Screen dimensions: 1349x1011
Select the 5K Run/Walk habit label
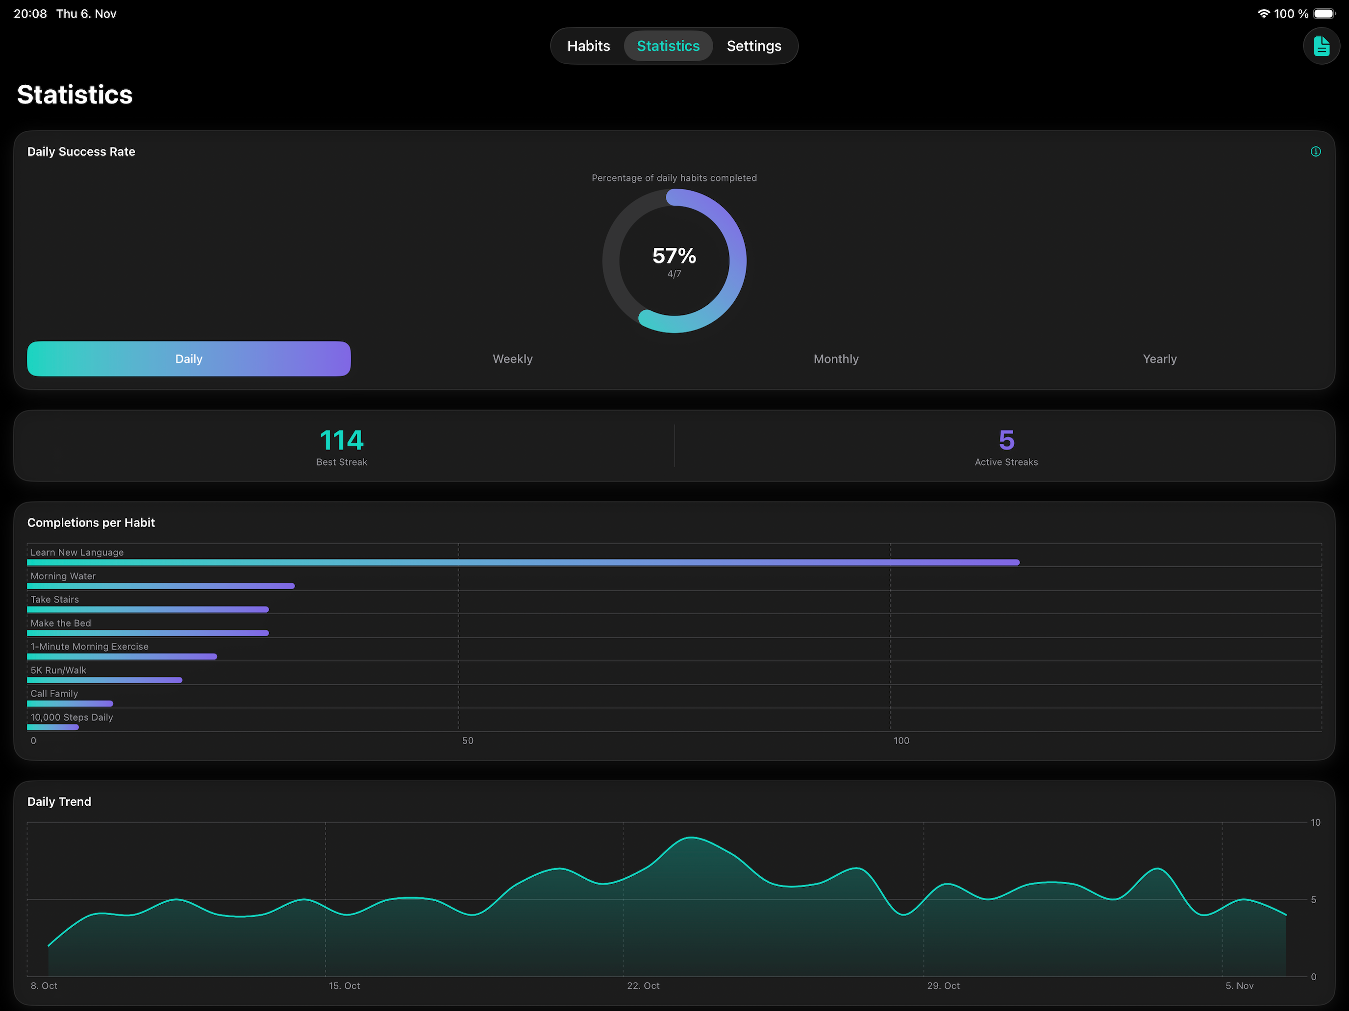pyautogui.click(x=58, y=671)
